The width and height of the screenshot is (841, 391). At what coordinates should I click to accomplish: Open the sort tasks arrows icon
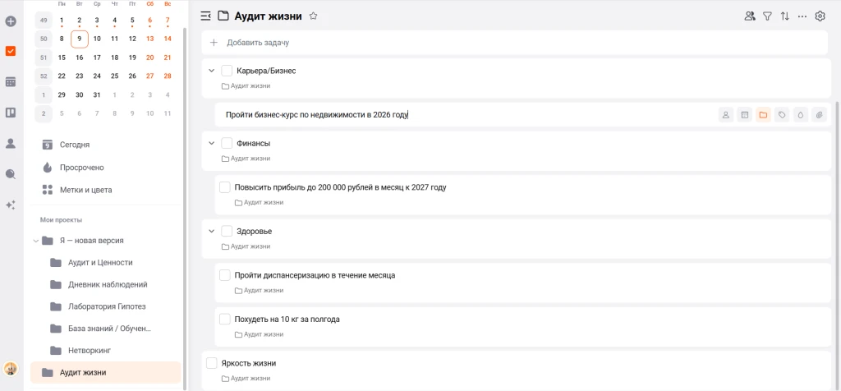pyautogui.click(x=784, y=16)
